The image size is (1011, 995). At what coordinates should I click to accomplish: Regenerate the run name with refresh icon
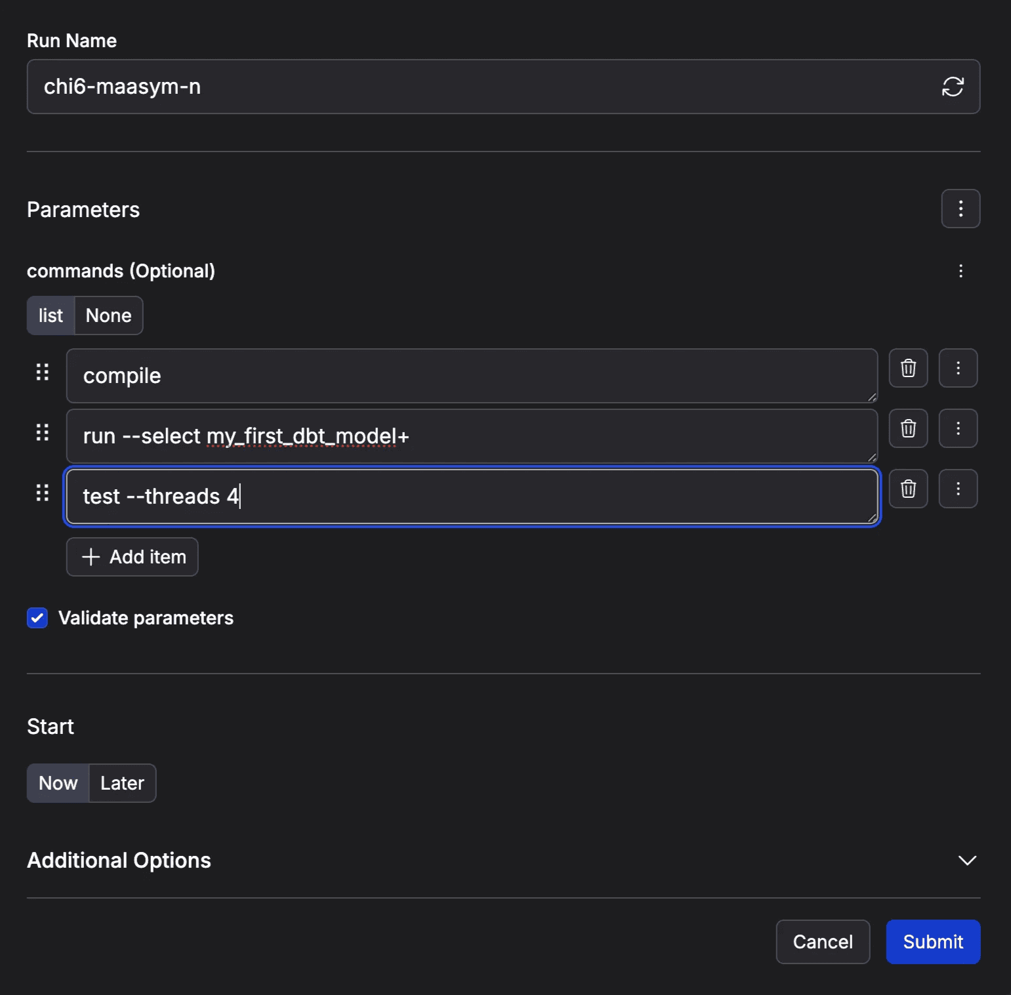[x=952, y=87]
